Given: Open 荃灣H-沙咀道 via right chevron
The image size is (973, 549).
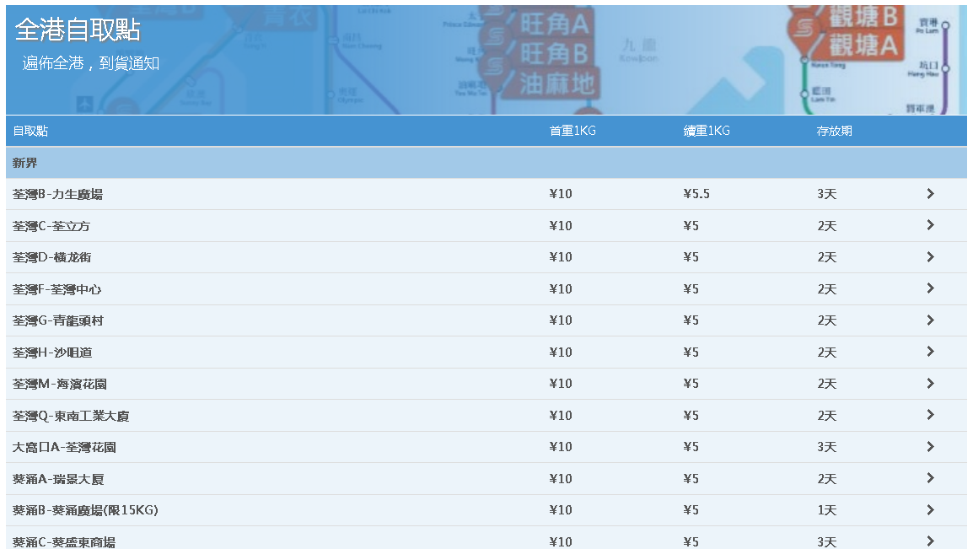Looking at the screenshot, I should (930, 352).
